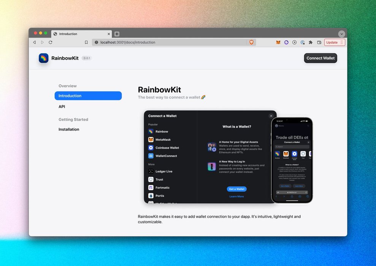Click the 'Popular' wallet group label
The width and height of the screenshot is (376, 266).
pyautogui.click(x=153, y=124)
